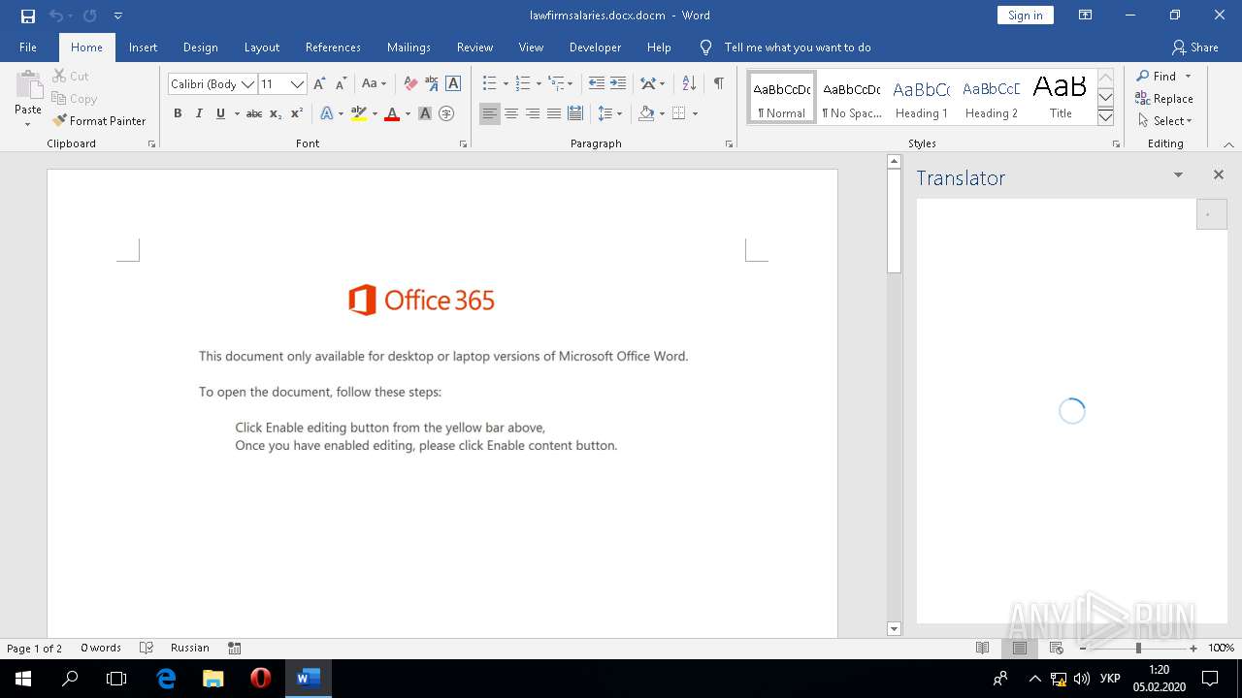The width and height of the screenshot is (1242, 698).
Task: Align text right
Action: coord(533,113)
